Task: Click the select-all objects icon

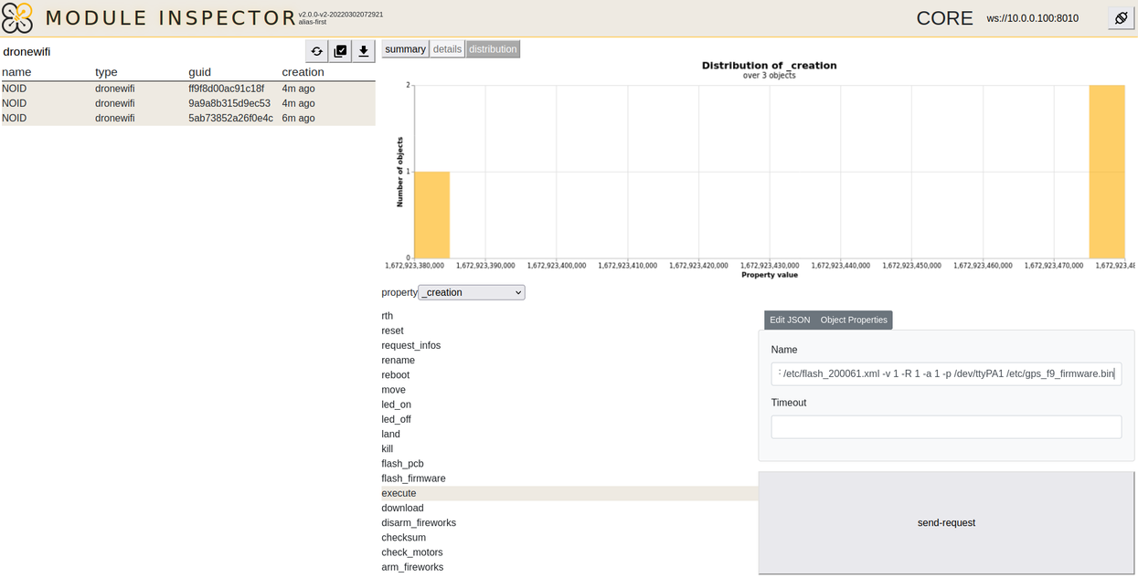Action: [340, 51]
